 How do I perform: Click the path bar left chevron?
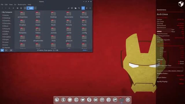25,8
